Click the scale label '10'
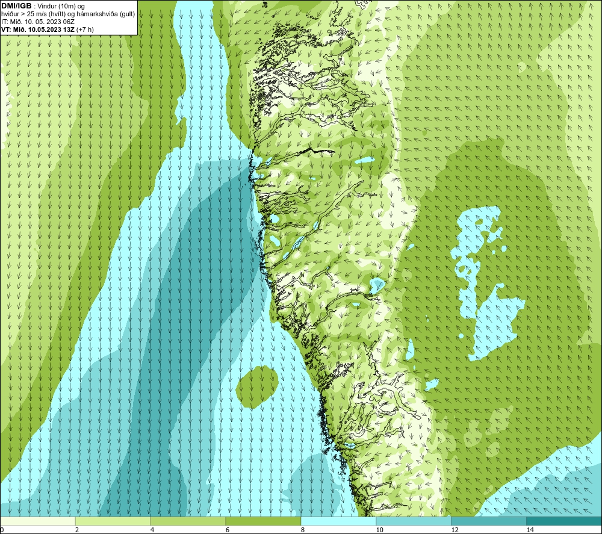 tap(379, 530)
